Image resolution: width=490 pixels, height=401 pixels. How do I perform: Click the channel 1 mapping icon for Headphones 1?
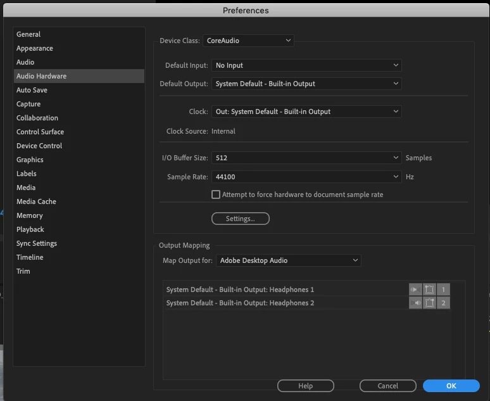click(443, 290)
